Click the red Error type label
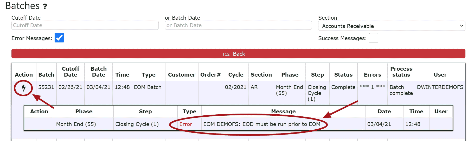474x141 pixels. point(186,124)
